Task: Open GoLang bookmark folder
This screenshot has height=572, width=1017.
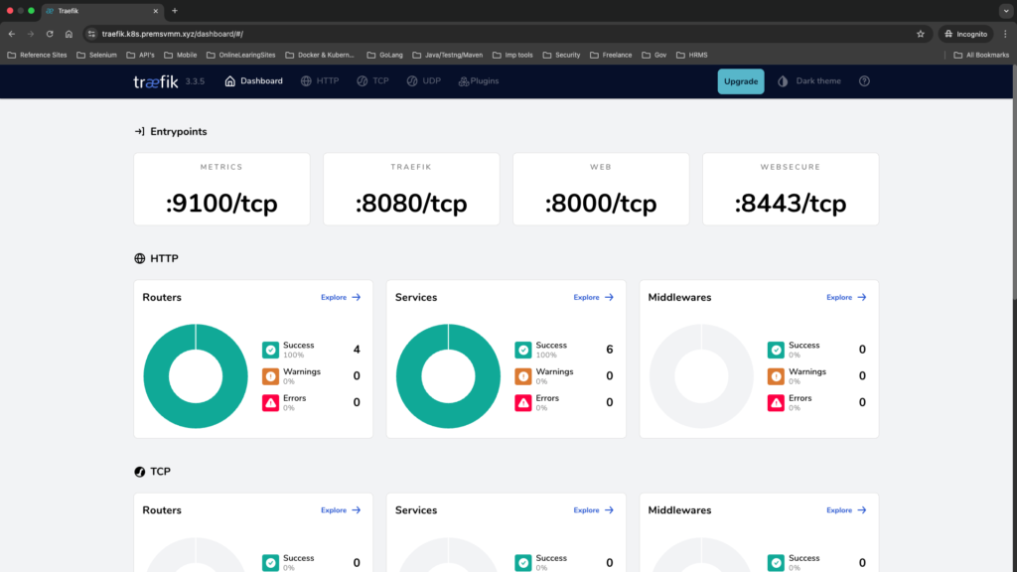Action: (384, 56)
